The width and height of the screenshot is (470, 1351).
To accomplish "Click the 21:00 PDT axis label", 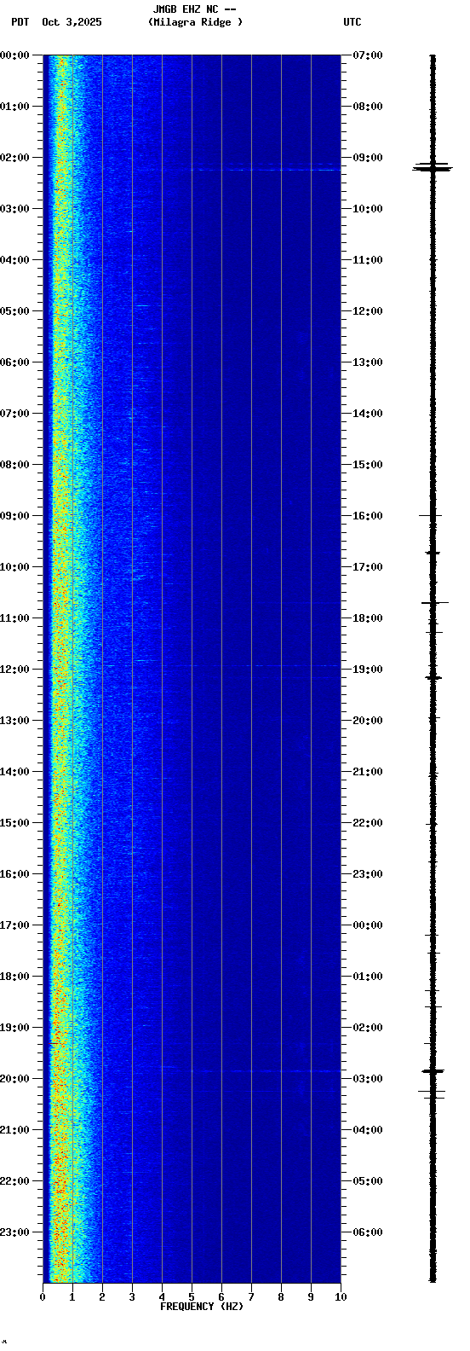I will [14, 1130].
